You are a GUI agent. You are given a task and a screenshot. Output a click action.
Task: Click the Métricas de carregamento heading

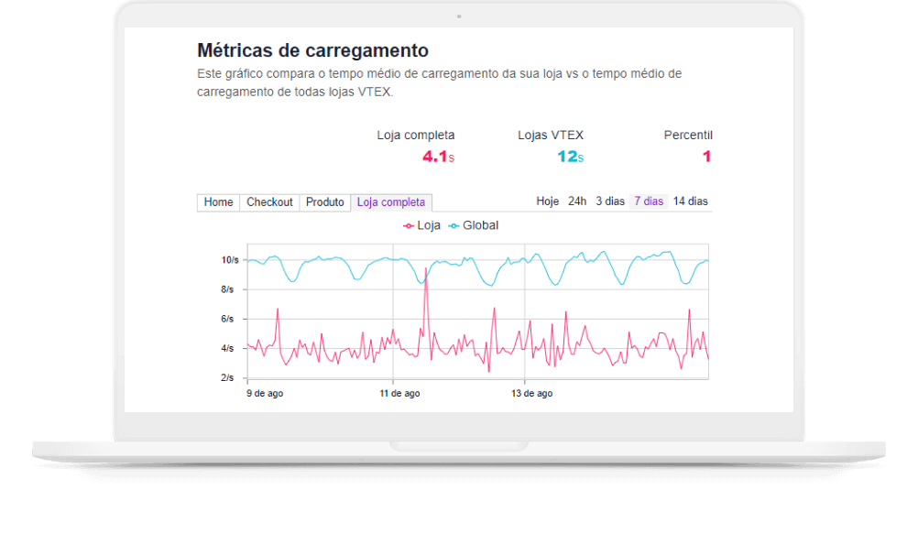pos(312,50)
